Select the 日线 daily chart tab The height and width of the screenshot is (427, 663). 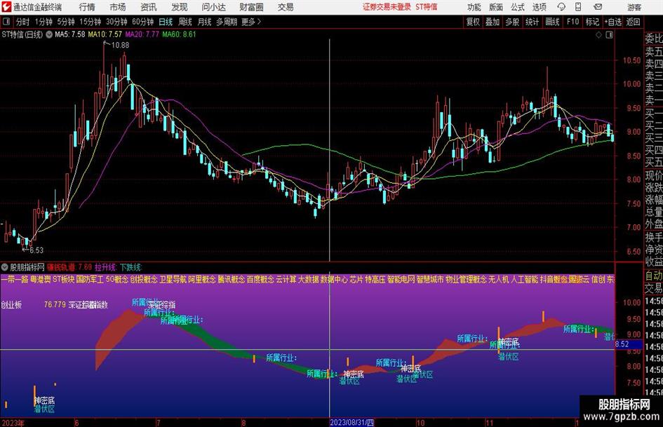pos(166,22)
